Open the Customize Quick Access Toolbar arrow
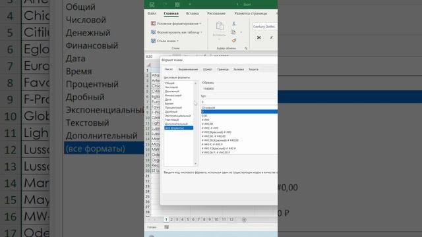Viewport: 422px width, 237px height. (190, 5)
